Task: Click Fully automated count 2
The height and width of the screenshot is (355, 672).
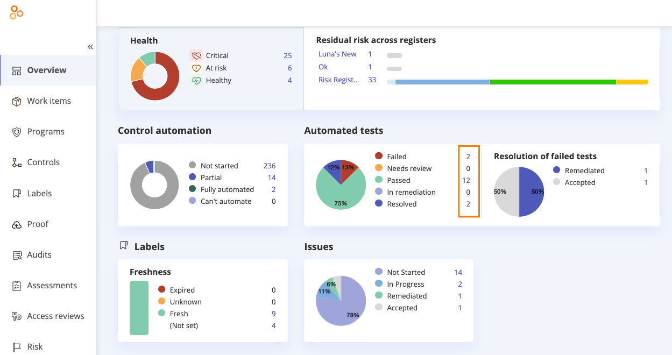Action: click(274, 189)
